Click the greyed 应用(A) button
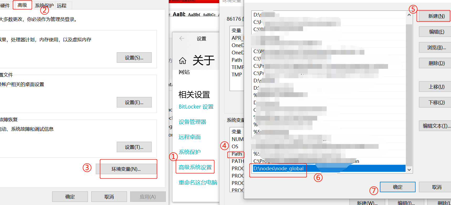The width and height of the screenshot is (451, 205). tap(148, 197)
